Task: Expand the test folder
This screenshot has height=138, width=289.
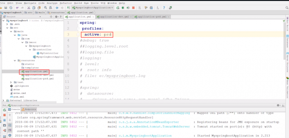Action: [11, 82]
